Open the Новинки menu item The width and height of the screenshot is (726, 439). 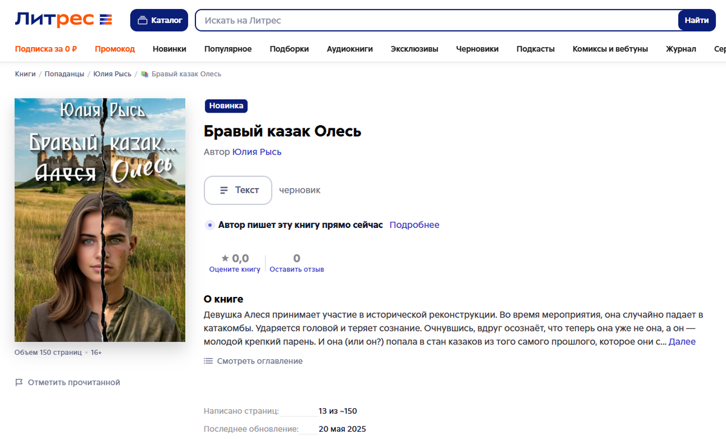click(169, 49)
